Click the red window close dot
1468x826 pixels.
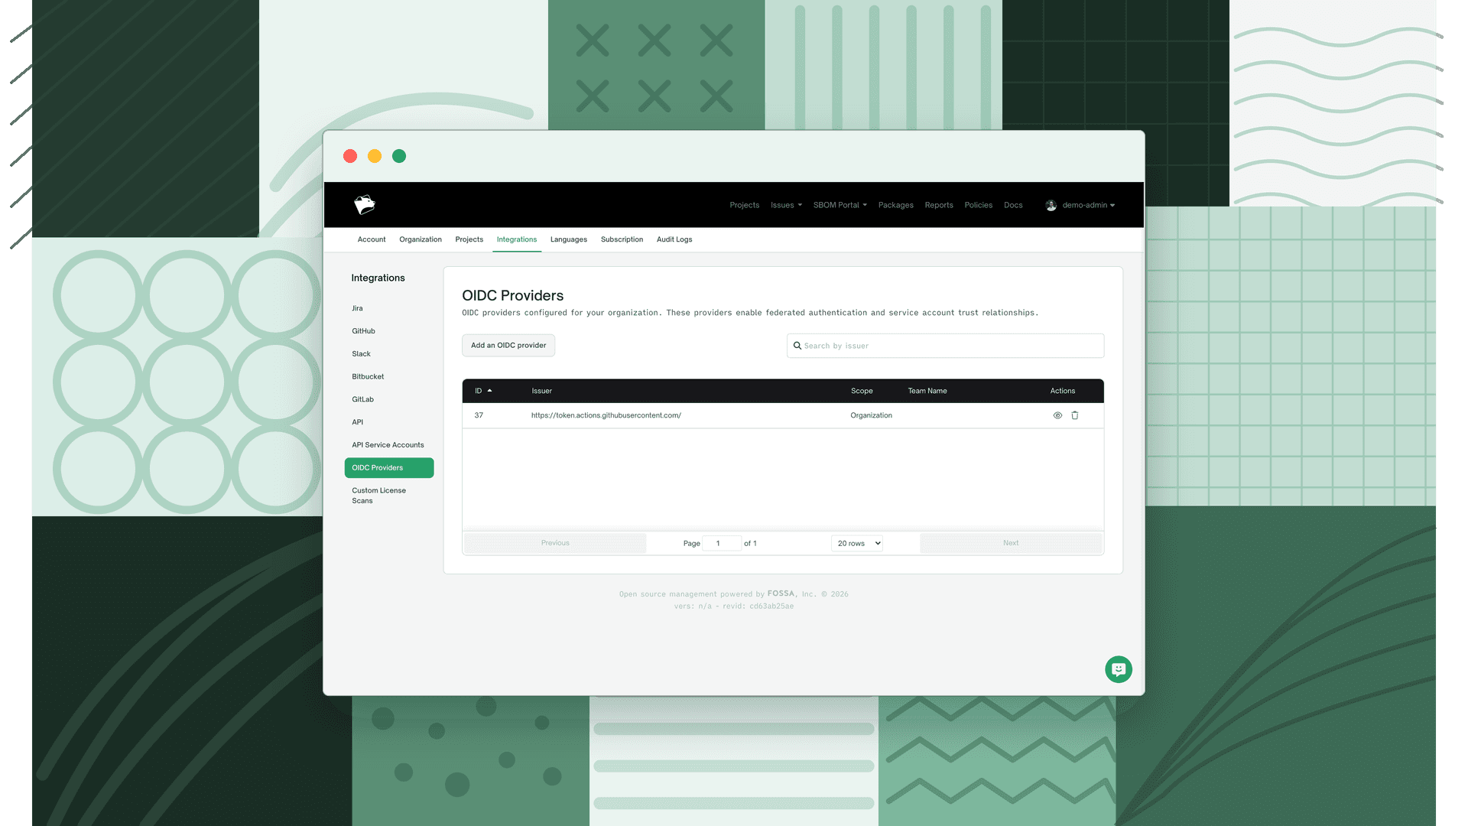click(350, 156)
